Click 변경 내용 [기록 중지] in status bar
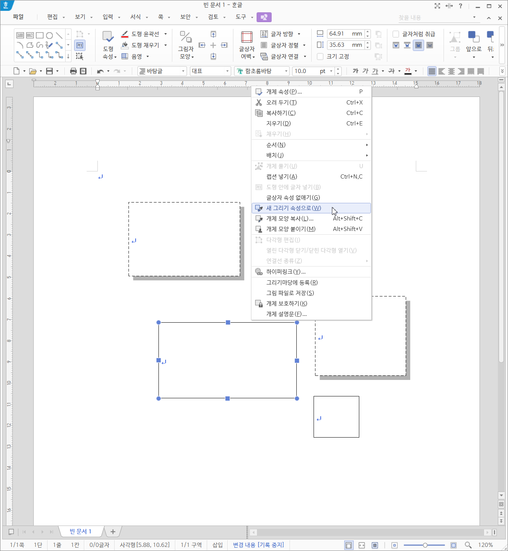The height and width of the screenshot is (551, 508). 258,545
